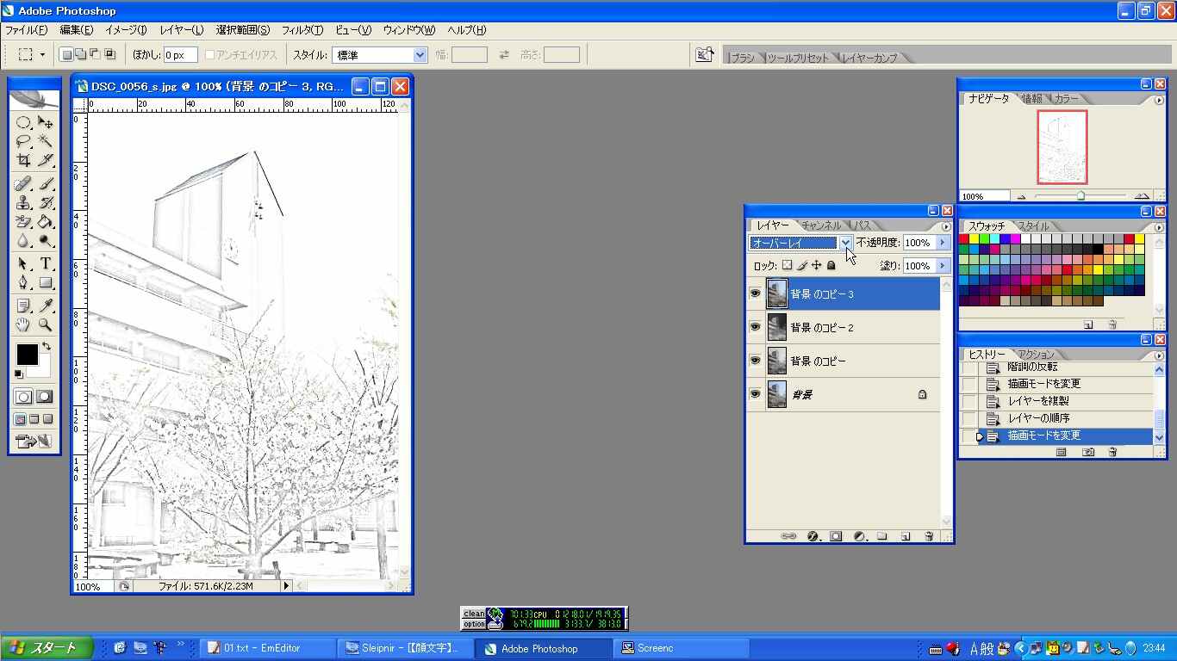Click Jump to ImageReady icon

[34, 442]
